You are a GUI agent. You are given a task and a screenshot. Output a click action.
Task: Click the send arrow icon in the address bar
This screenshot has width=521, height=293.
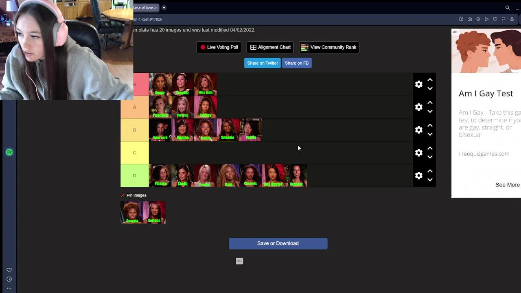(487, 19)
